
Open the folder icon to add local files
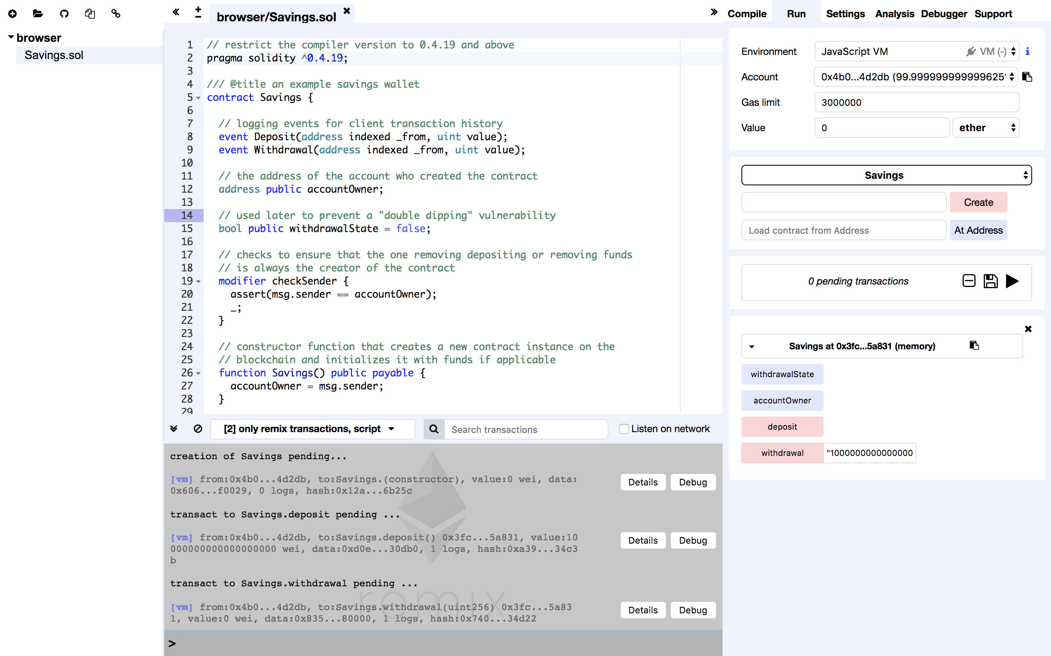point(38,14)
